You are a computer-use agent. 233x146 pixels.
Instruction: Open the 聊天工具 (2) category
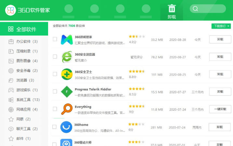click(24, 129)
